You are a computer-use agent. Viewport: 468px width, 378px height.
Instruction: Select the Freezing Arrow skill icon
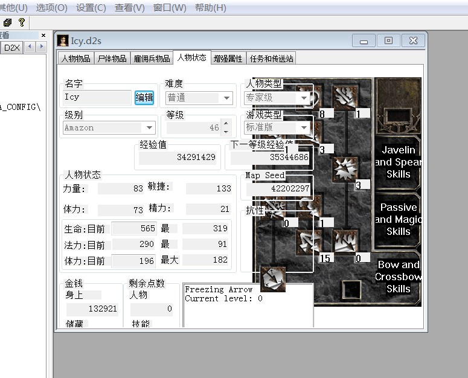pos(273,278)
